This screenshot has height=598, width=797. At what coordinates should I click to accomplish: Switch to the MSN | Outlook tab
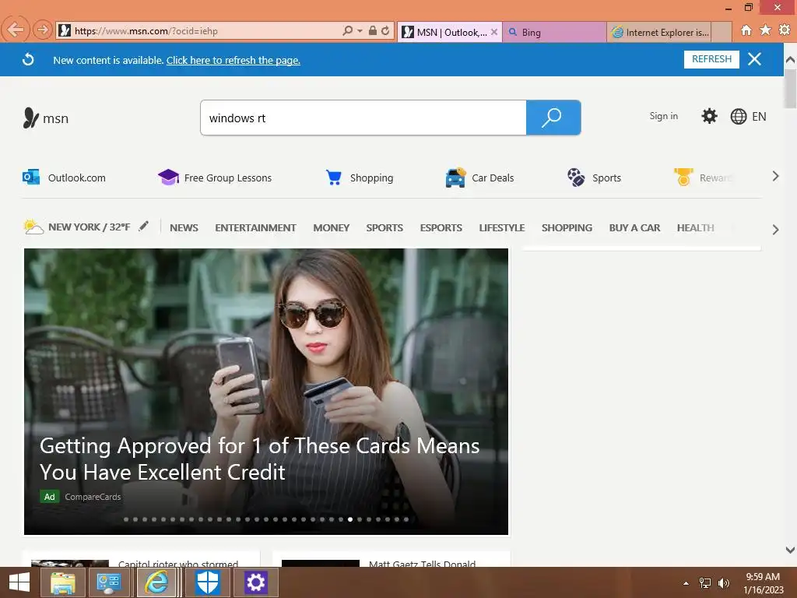click(444, 32)
